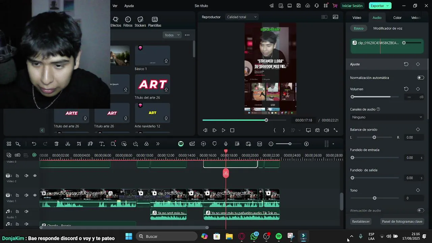Click the select arrow tool in timeline toolbar

point(18,144)
